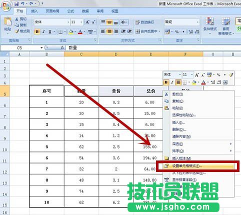The image size is (241, 215).
Task: Open text orientation options
Action: [x=124, y=22]
